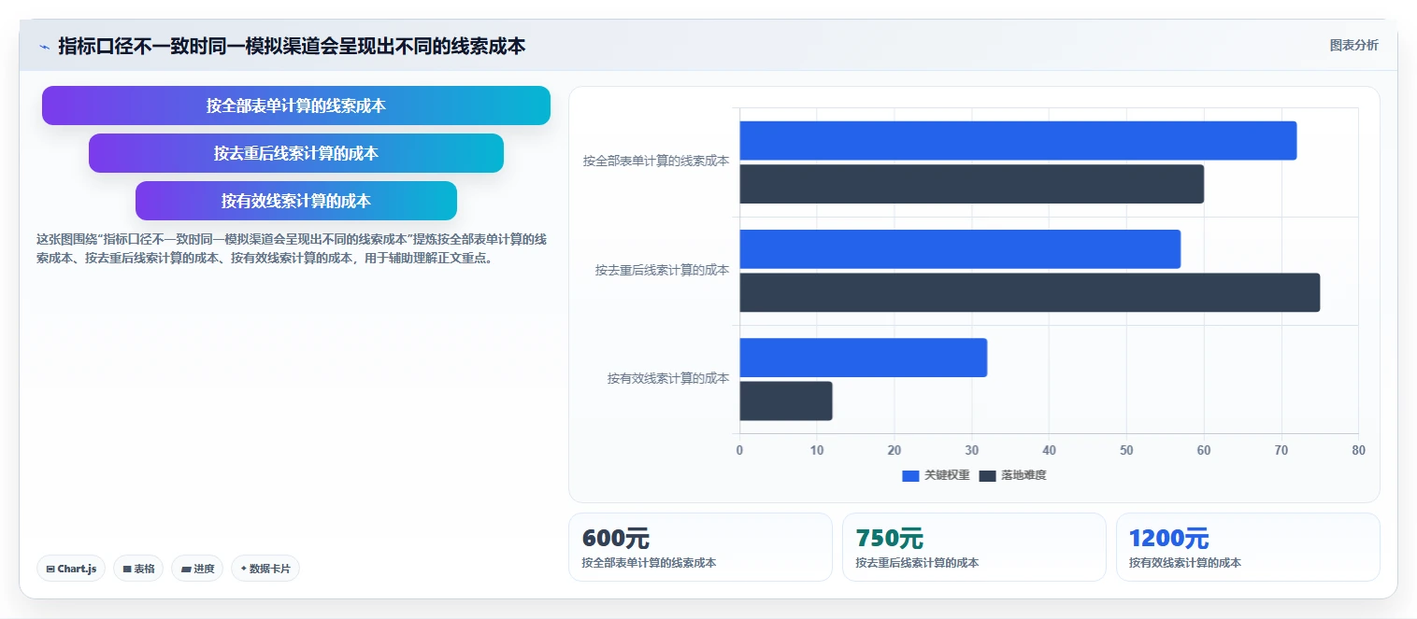Click the y-axis label 按全部表单计算的线索成本
This screenshot has height=619, width=1417.
(x=656, y=162)
